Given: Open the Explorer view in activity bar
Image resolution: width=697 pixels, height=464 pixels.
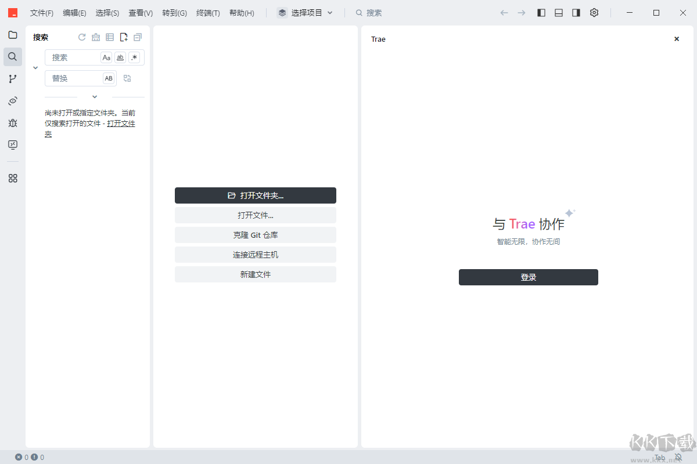Looking at the screenshot, I should pyautogui.click(x=12, y=35).
